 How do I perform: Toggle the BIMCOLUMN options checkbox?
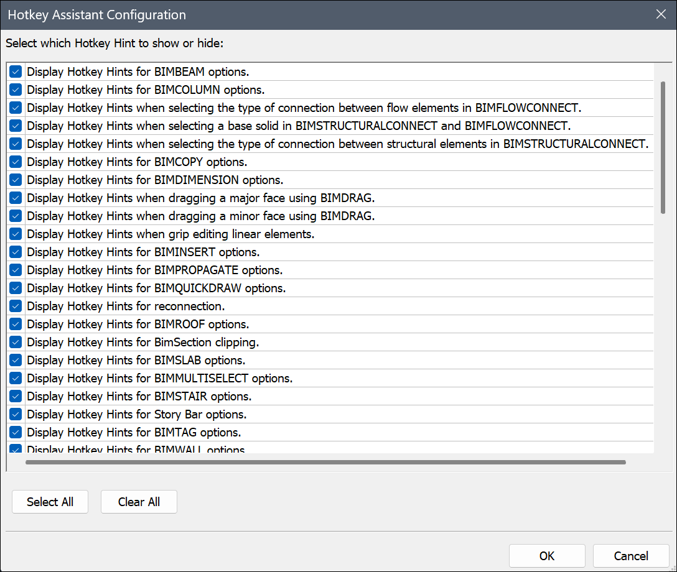[x=16, y=90]
